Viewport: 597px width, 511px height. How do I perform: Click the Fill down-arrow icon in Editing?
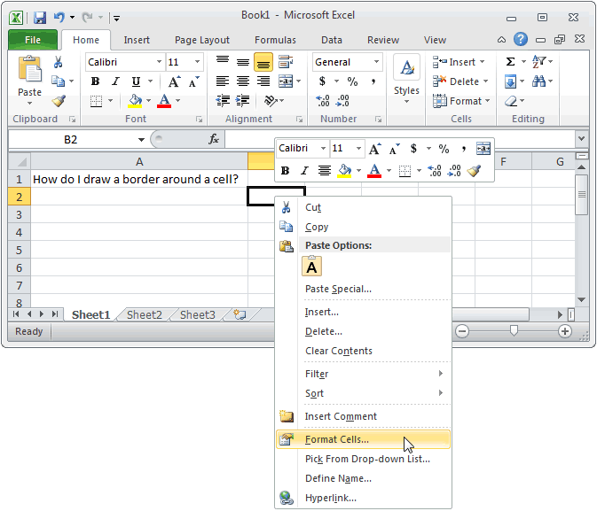tap(511, 81)
